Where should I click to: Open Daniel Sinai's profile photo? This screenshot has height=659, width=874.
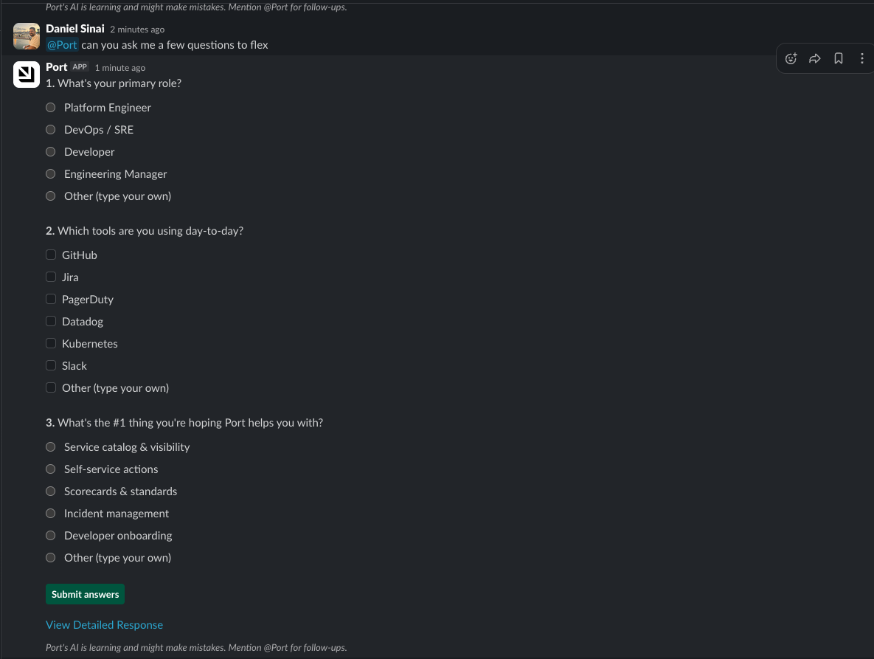(x=27, y=36)
